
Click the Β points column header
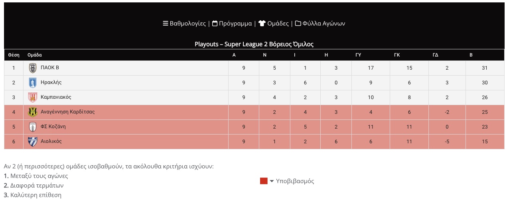click(x=471, y=55)
